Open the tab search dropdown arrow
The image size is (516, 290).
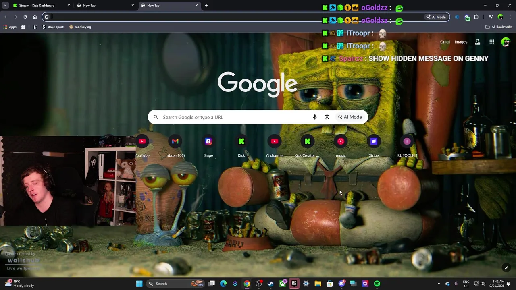[x=5, y=6]
